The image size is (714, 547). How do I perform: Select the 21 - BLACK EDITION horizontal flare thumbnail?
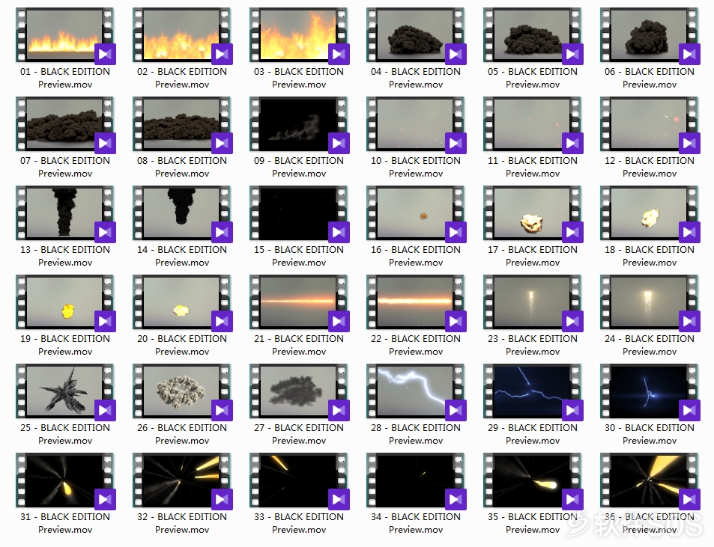299,302
